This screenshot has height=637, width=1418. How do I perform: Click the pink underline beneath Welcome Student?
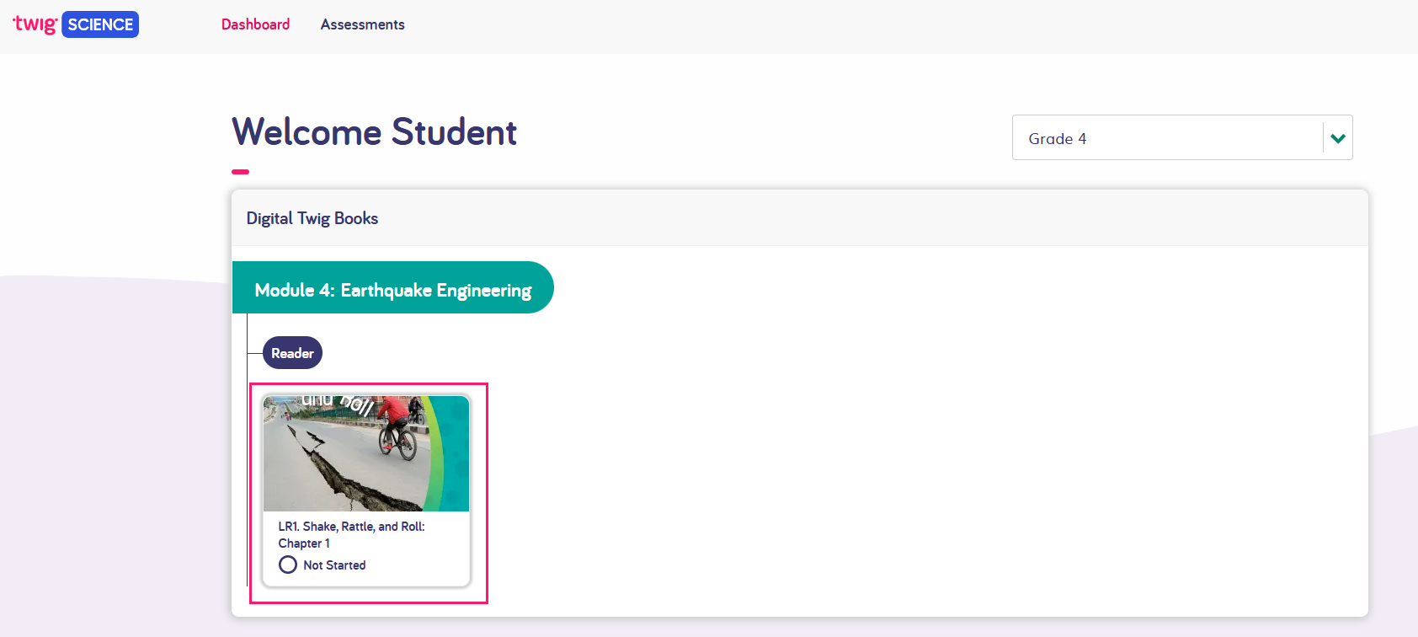coord(240,171)
